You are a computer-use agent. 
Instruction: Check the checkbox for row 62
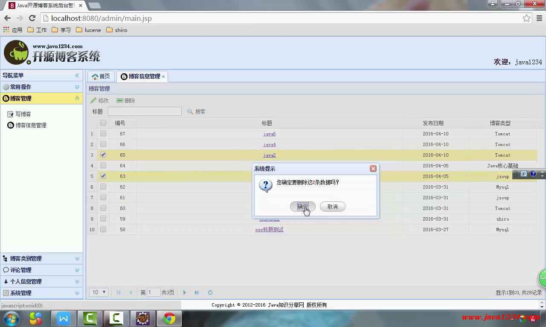pos(103,186)
